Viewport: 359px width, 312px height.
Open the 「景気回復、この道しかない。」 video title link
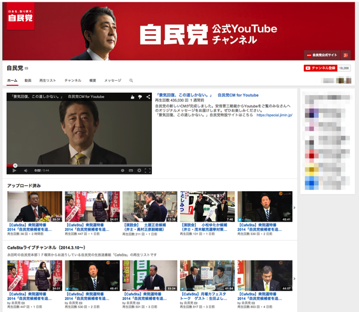pos(207,95)
